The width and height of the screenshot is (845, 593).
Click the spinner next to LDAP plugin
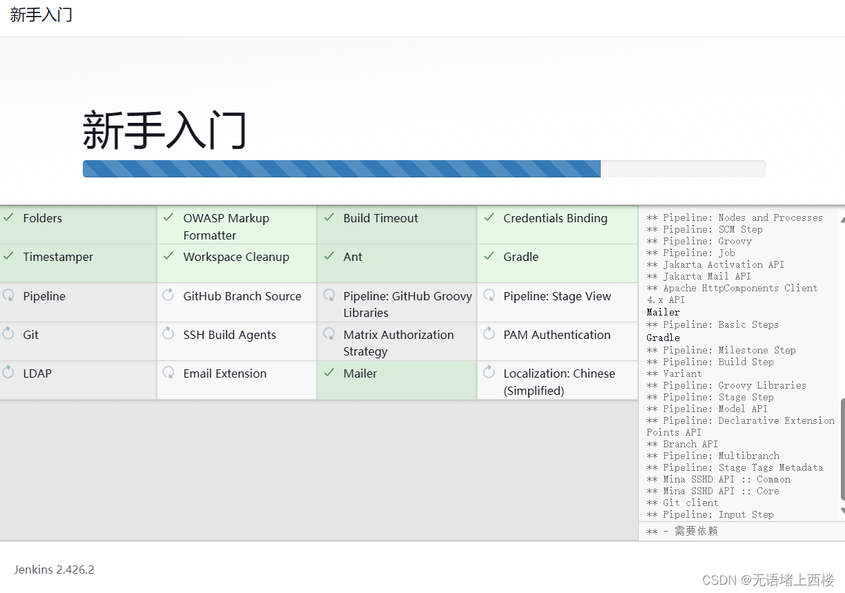(x=10, y=373)
